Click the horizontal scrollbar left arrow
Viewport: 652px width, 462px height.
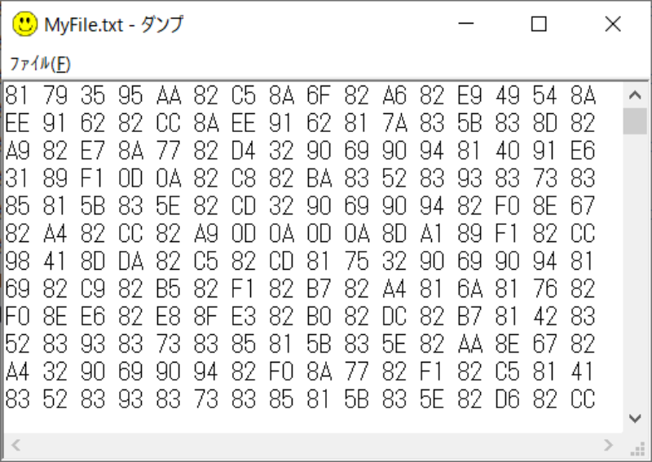pyautogui.click(x=14, y=445)
